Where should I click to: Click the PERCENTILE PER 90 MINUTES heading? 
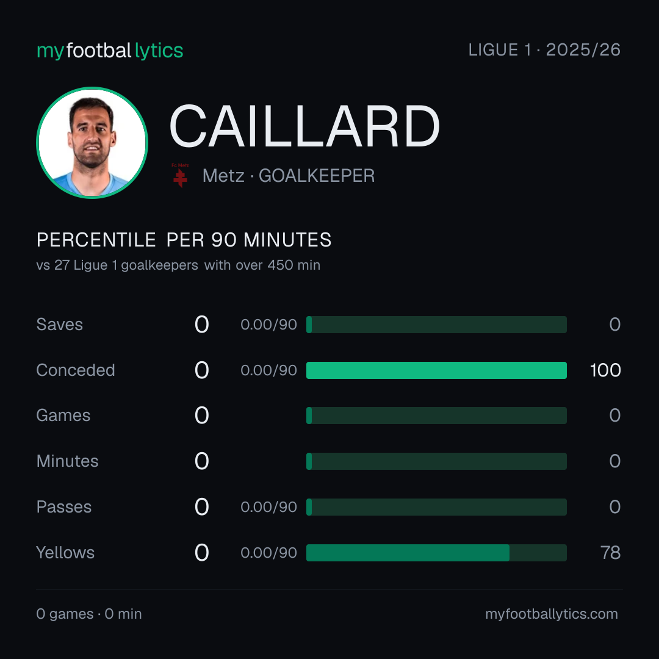pos(184,240)
